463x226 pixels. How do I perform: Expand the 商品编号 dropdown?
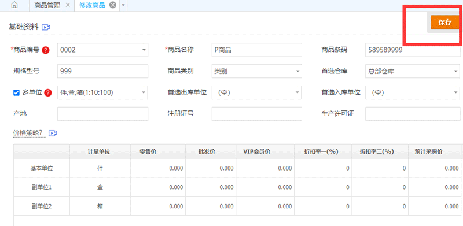click(x=144, y=50)
